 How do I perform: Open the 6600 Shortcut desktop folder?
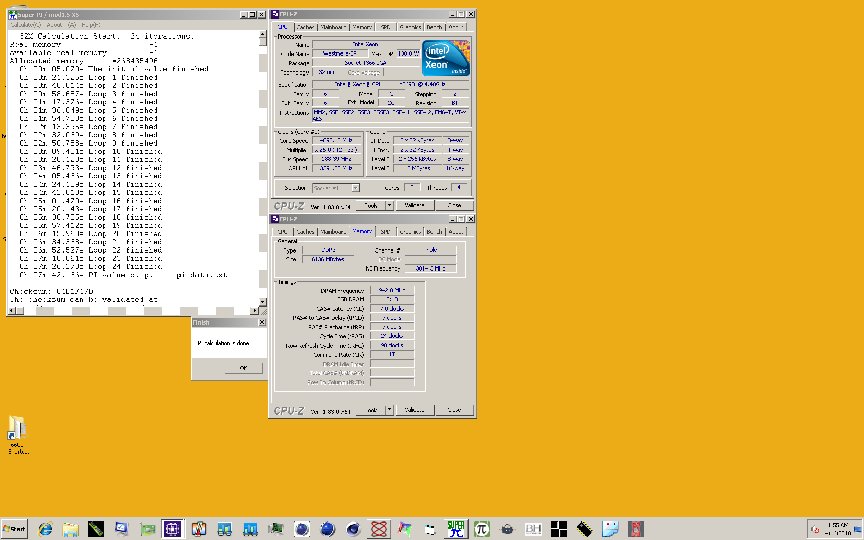pos(18,435)
